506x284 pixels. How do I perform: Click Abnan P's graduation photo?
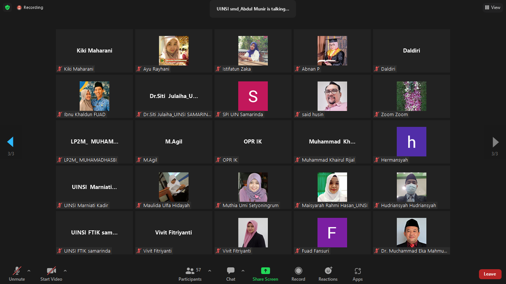tap(332, 51)
